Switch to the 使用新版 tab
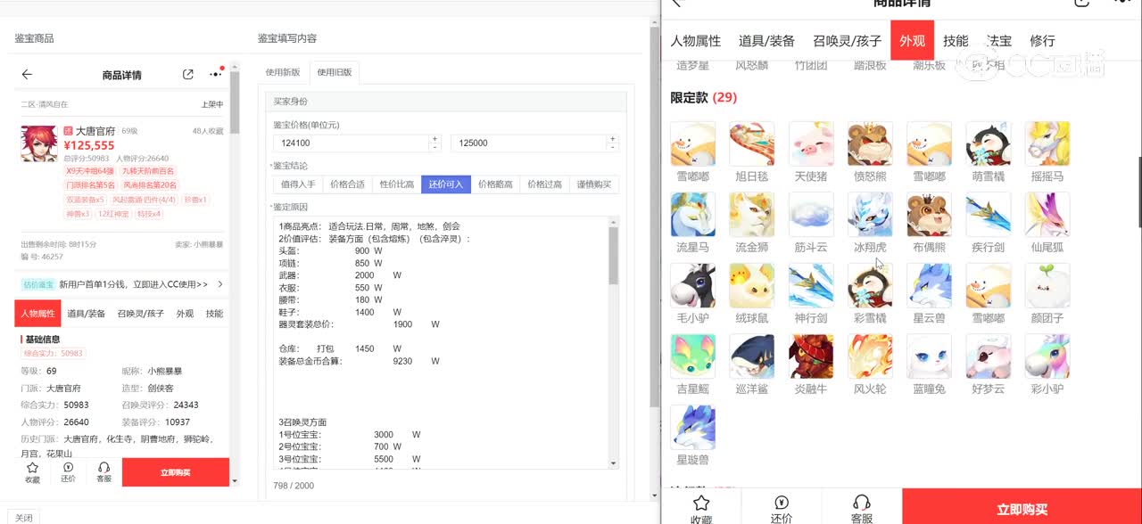This screenshot has height=524, width=1142. pyautogui.click(x=283, y=72)
